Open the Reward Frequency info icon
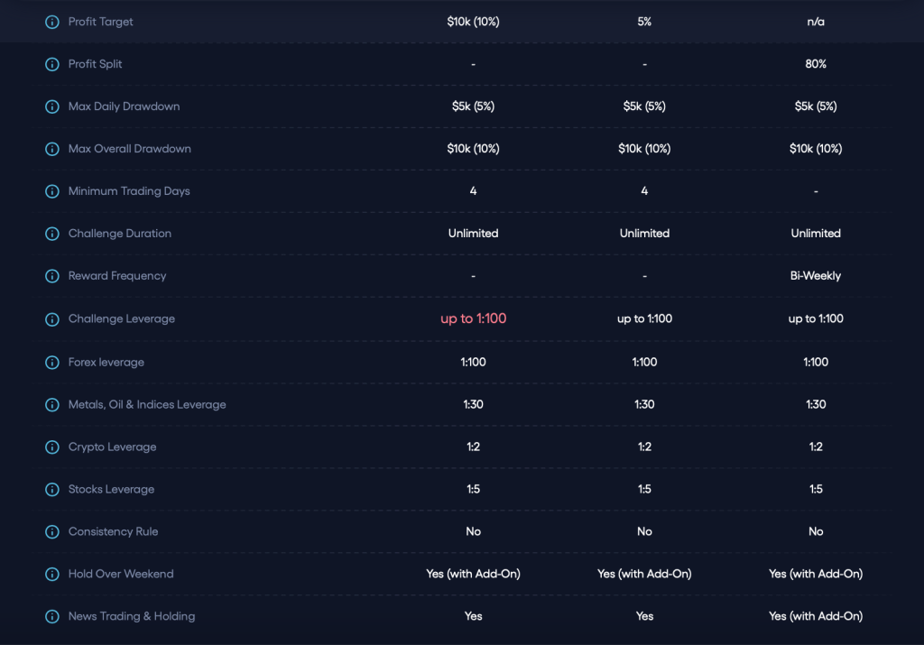The image size is (924, 645). [x=52, y=276]
